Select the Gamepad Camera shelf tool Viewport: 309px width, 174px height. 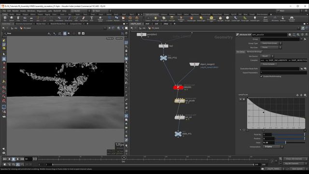tap(292, 19)
